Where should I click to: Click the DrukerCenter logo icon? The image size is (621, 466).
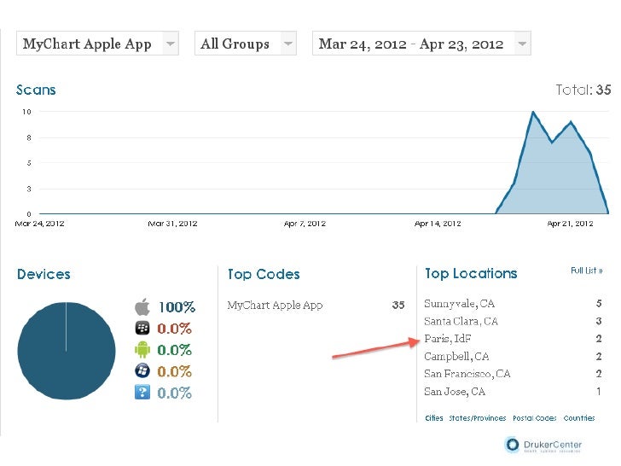[x=512, y=445]
